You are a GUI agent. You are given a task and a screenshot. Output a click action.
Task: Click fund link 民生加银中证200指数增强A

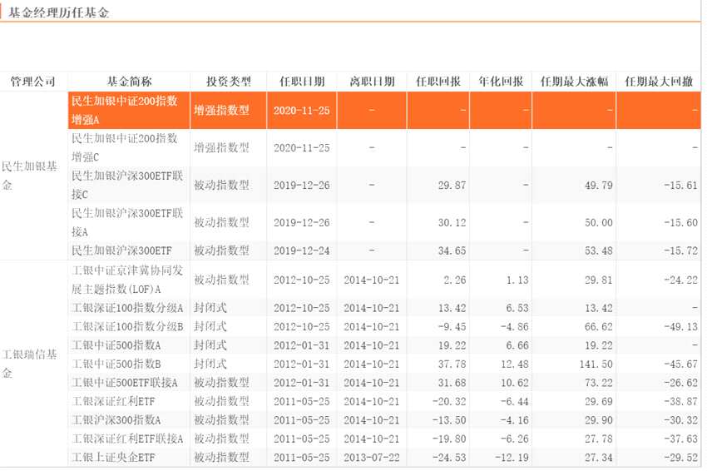(125, 110)
